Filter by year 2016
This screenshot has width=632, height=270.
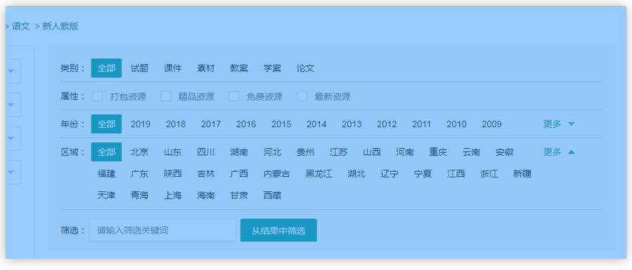pyautogui.click(x=246, y=124)
